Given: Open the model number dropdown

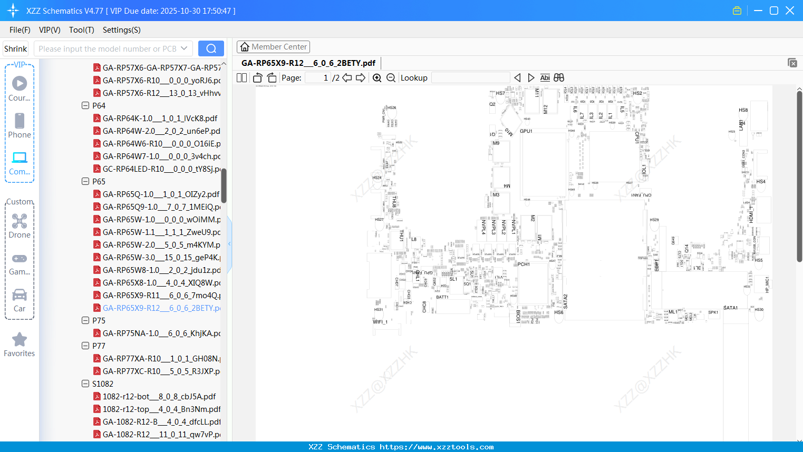Looking at the screenshot, I should (184, 48).
